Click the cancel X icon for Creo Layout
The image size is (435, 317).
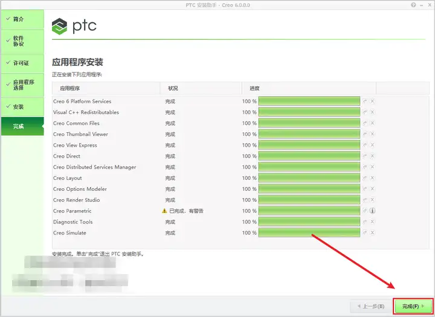pos(372,178)
